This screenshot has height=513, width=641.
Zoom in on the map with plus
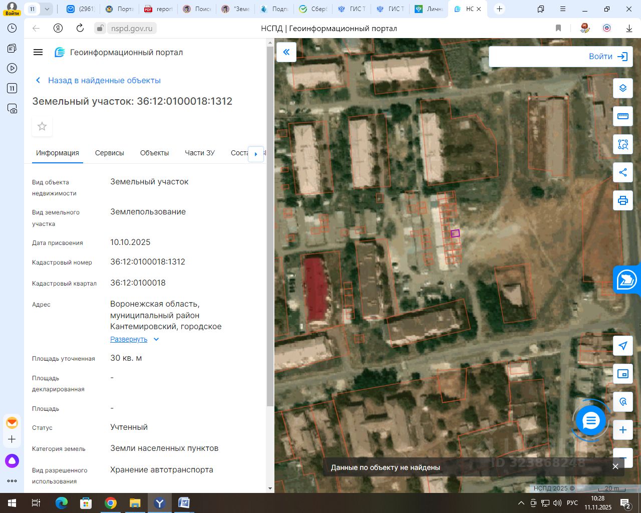click(x=623, y=430)
